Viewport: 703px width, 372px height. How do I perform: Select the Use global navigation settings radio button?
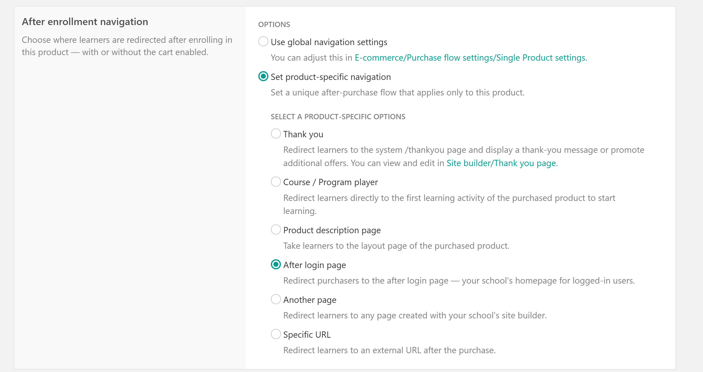tap(263, 42)
